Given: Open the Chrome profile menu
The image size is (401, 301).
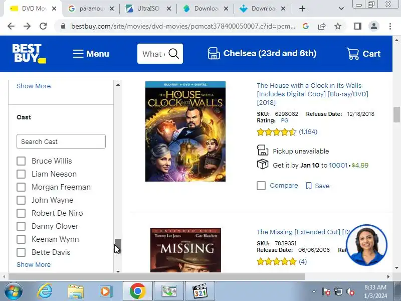Looking at the screenshot, I should click(x=373, y=26).
